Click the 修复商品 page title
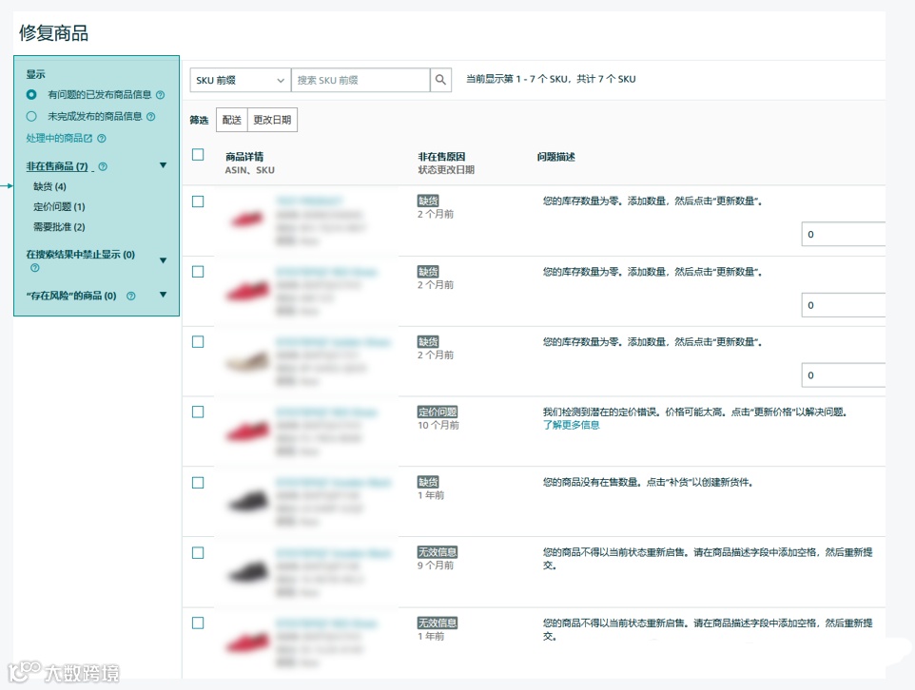Image resolution: width=915 pixels, height=690 pixels. pos(53,32)
